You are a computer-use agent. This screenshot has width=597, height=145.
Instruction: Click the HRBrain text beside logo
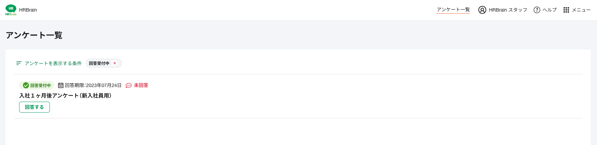click(28, 10)
